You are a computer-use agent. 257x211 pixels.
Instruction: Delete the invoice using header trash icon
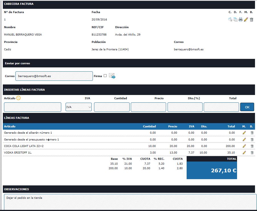(x=252, y=20)
